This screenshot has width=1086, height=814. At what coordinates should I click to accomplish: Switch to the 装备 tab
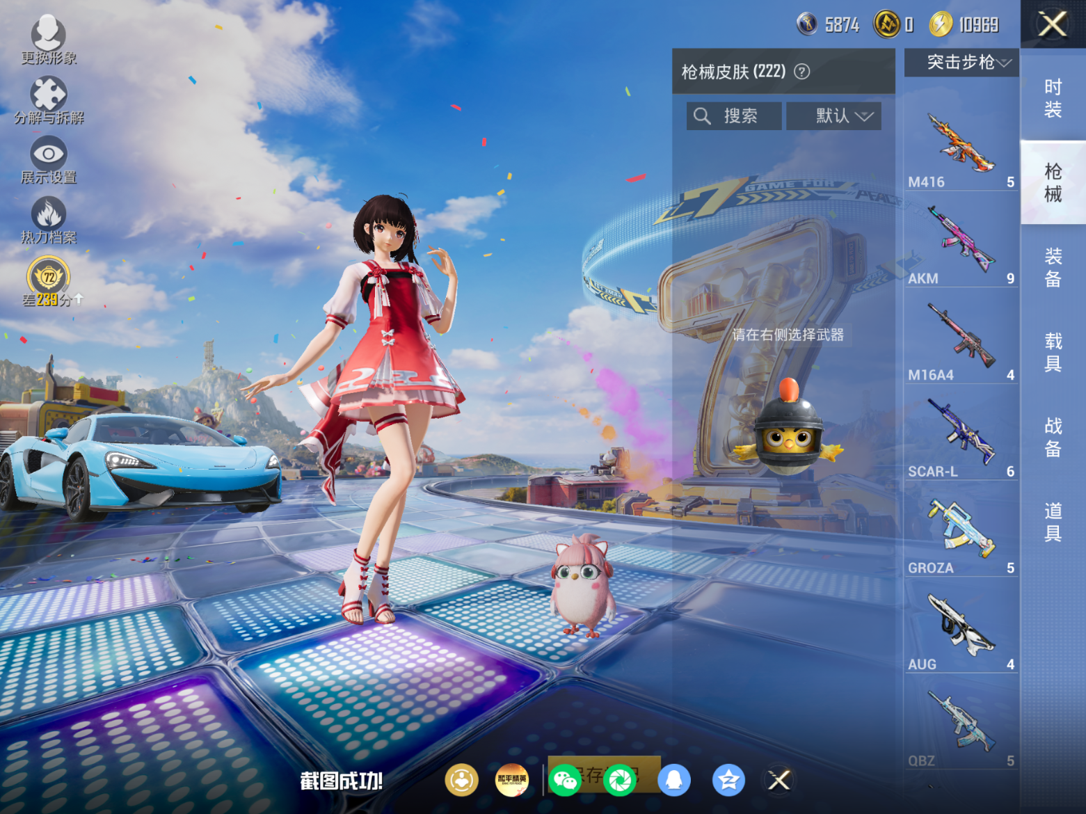[x=1053, y=267]
